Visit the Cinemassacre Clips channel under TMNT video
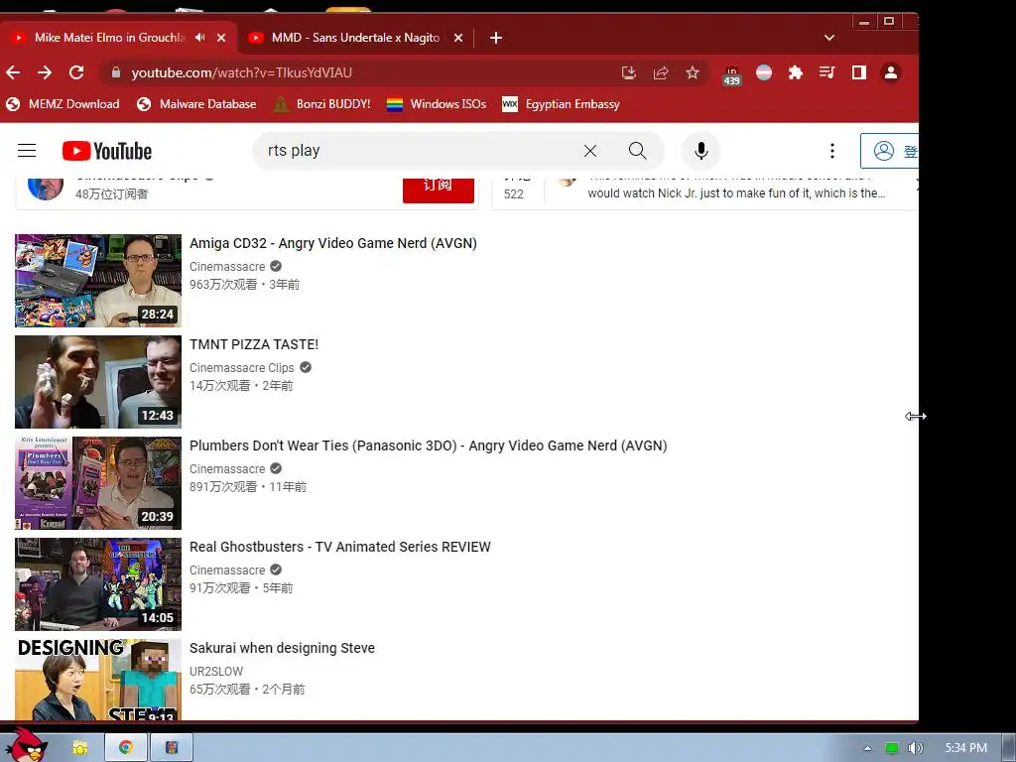 (242, 367)
